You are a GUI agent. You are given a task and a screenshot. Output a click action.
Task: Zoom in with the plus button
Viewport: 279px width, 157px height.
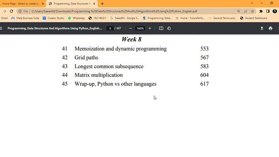click(x=150, y=28)
